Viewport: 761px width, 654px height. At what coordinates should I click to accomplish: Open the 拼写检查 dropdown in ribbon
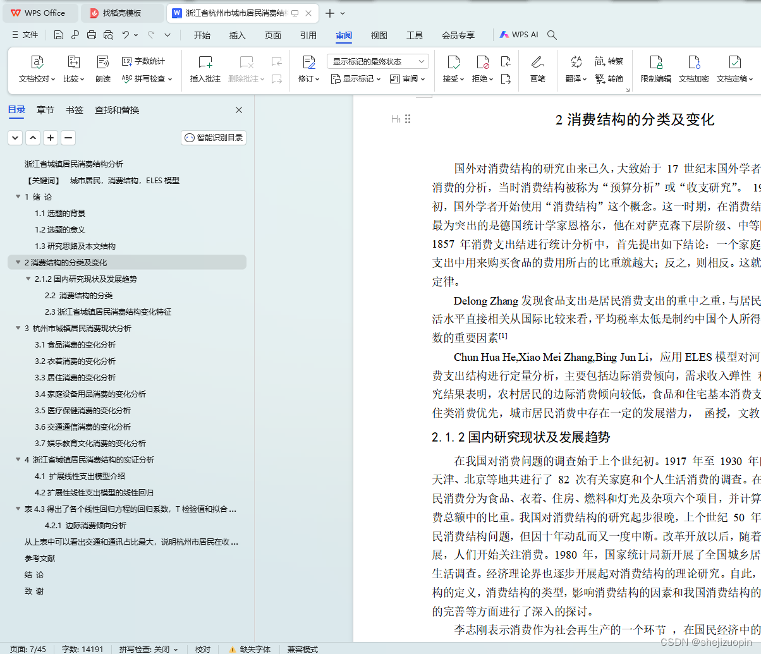click(147, 79)
